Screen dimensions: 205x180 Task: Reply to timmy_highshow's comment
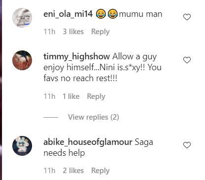coord(96,96)
